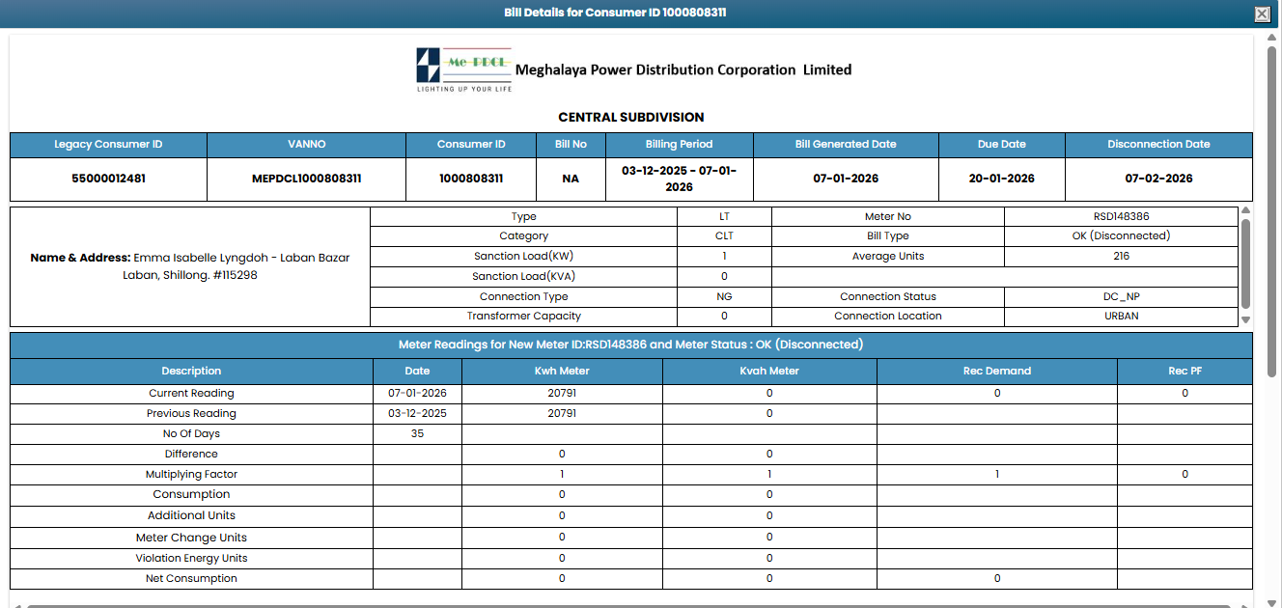Click the Previous Reading row label
Image resolution: width=1282 pixels, height=608 pixels.
coord(191,414)
